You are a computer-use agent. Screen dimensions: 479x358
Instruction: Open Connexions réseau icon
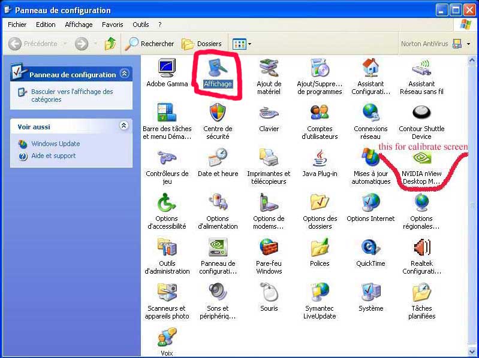pyautogui.click(x=370, y=122)
